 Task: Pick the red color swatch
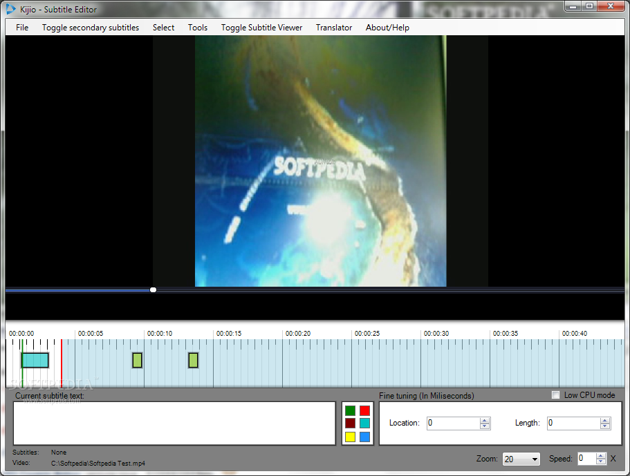(365, 410)
